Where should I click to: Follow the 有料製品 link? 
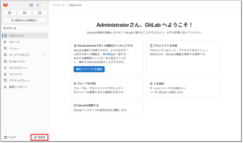pyautogui.click(x=108, y=54)
